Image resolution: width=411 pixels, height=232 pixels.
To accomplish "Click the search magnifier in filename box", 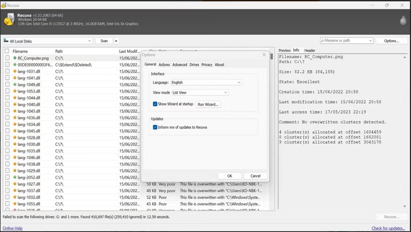I will click(322, 41).
